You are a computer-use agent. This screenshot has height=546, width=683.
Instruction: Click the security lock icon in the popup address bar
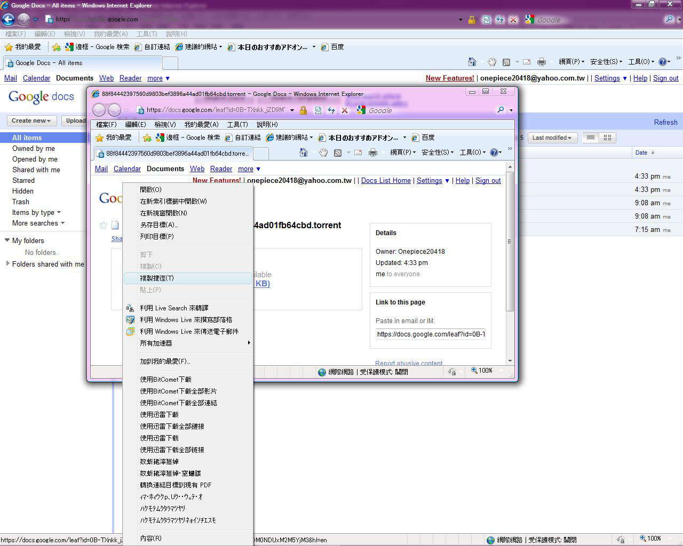pos(303,110)
